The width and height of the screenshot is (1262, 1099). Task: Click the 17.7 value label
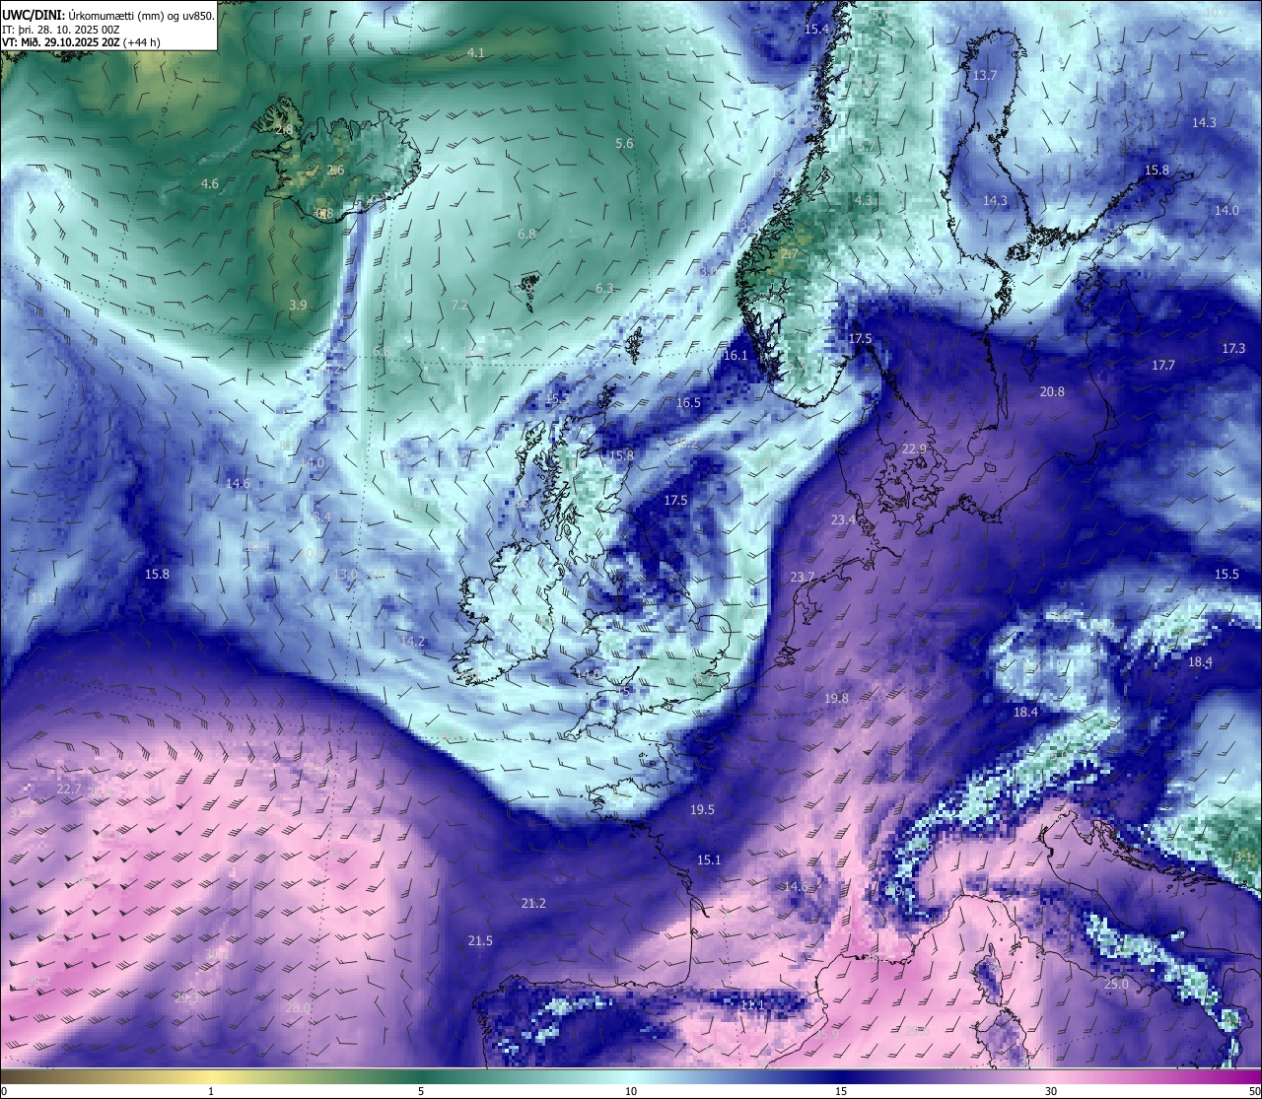click(1163, 366)
